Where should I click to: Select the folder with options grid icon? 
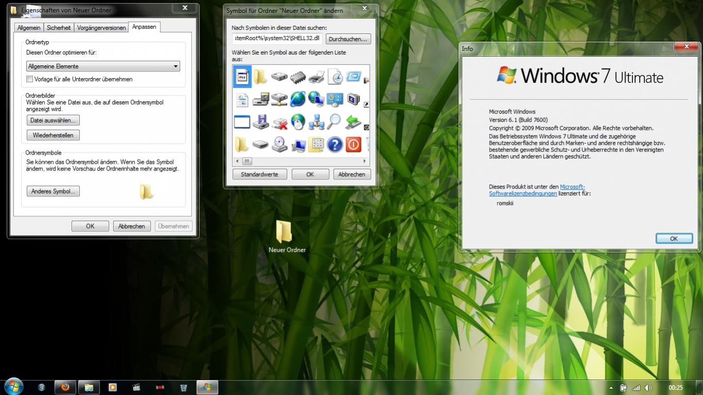[316, 145]
